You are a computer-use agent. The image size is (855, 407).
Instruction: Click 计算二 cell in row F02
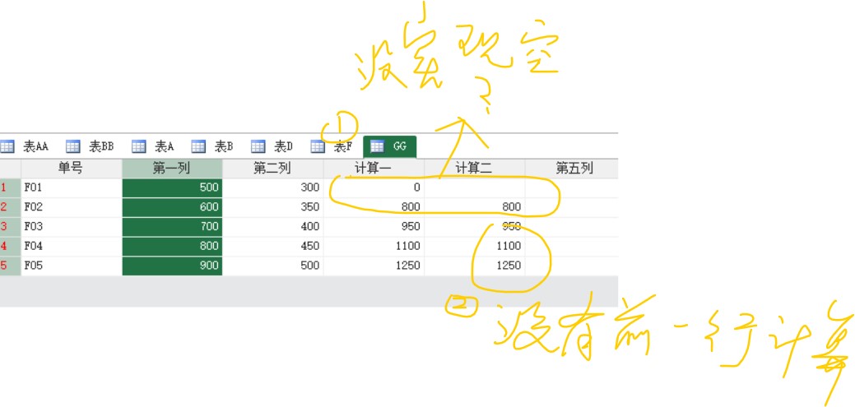pyautogui.click(x=474, y=207)
